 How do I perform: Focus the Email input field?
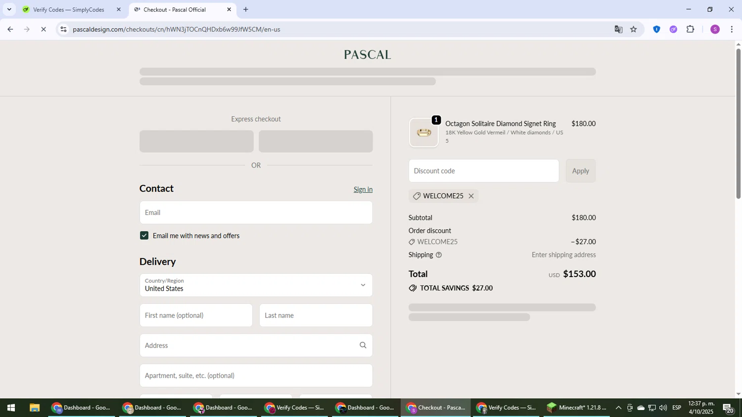(x=256, y=212)
